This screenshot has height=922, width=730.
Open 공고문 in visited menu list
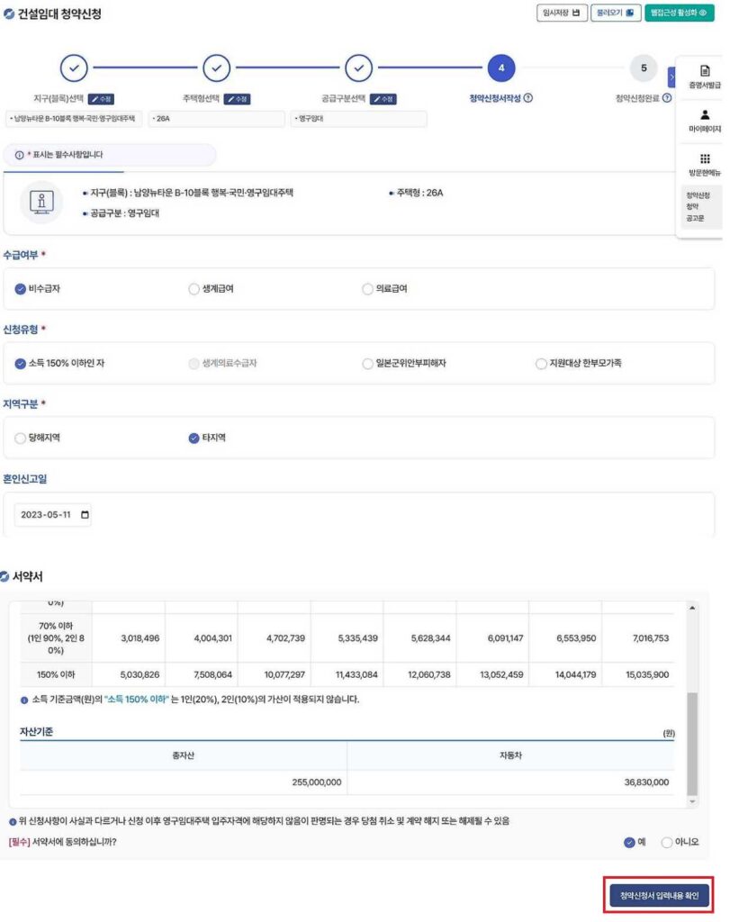[695, 218]
